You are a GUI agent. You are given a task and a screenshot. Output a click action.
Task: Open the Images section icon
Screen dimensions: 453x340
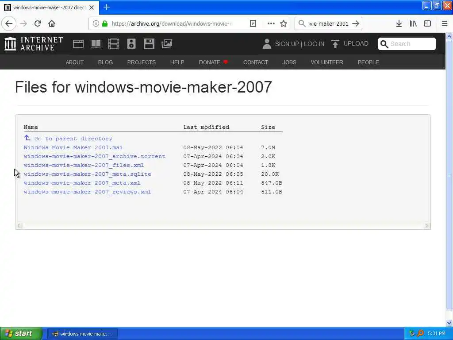click(167, 44)
